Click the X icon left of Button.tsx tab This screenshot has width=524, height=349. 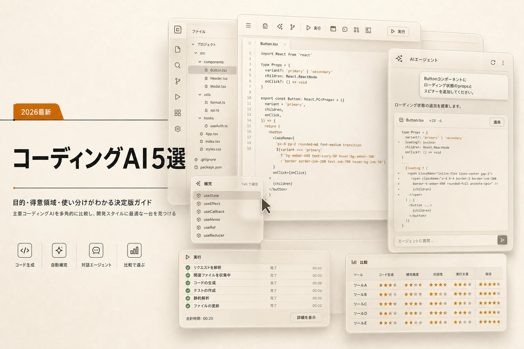pyautogui.click(x=250, y=43)
